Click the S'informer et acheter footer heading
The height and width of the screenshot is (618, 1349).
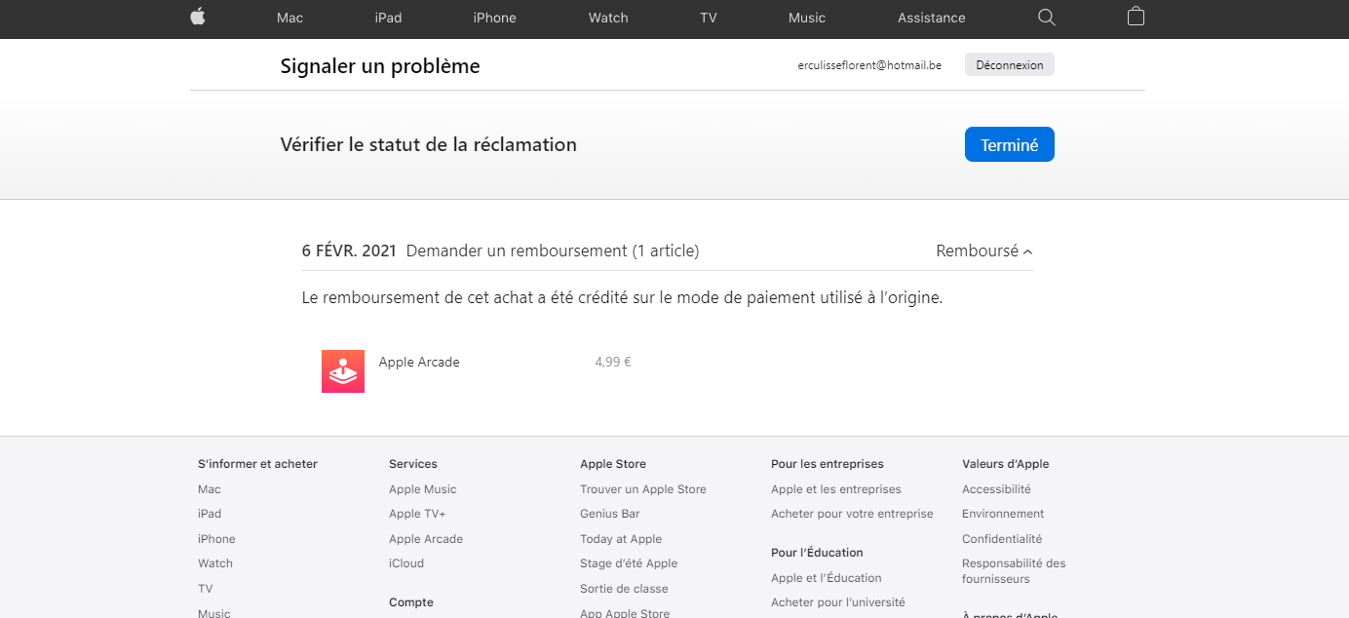coord(258,464)
